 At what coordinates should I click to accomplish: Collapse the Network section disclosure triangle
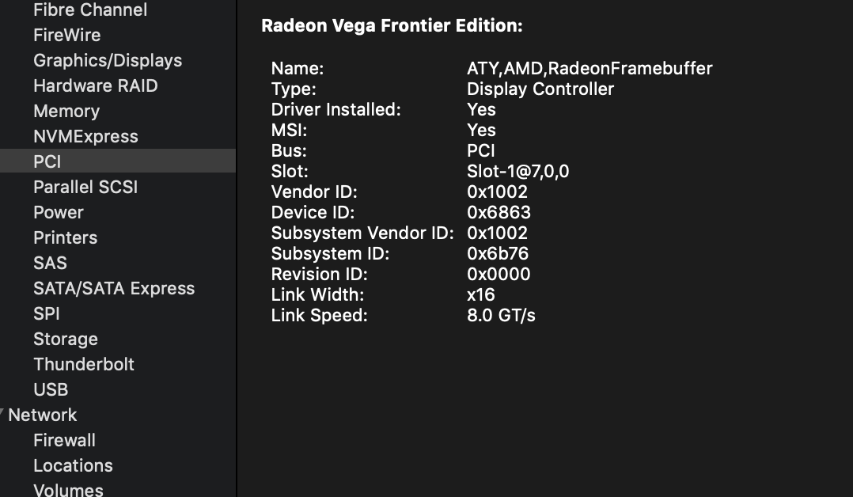3,413
